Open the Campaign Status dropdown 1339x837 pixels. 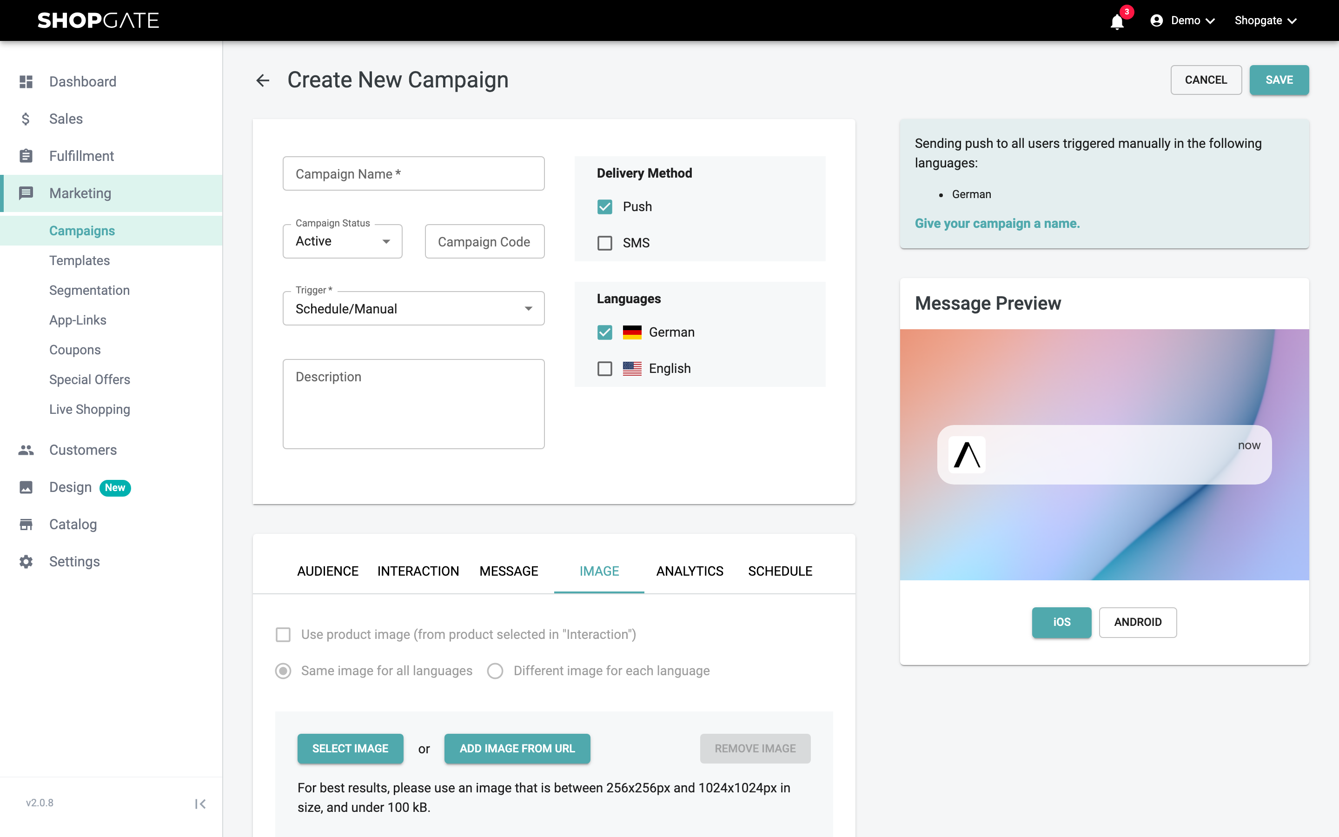coord(343,241)
